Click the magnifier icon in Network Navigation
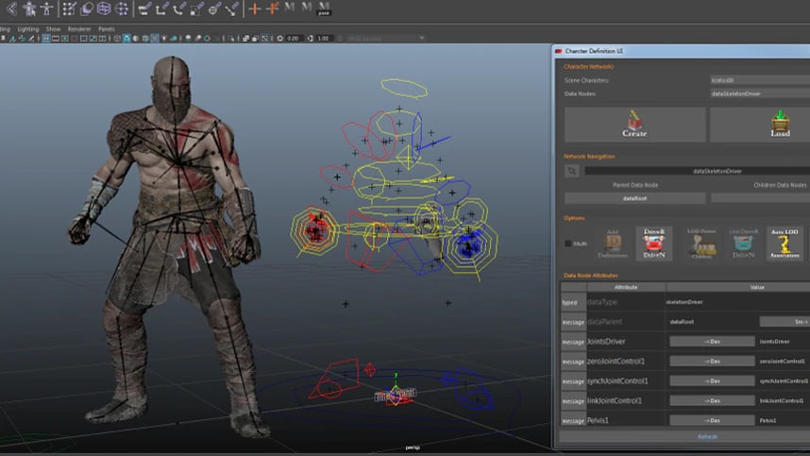The height and width of the screenshot is (456, 810). click(x=571, y=171)
